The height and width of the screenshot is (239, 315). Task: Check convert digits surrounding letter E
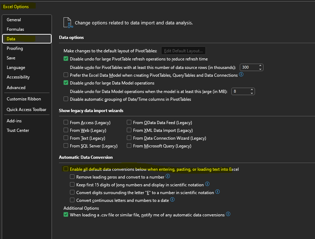72,192
